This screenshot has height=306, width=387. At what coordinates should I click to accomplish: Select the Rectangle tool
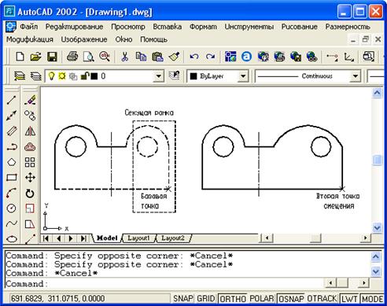[11, 178]
